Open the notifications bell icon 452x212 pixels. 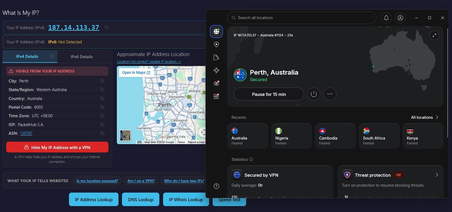coord(386,18)
